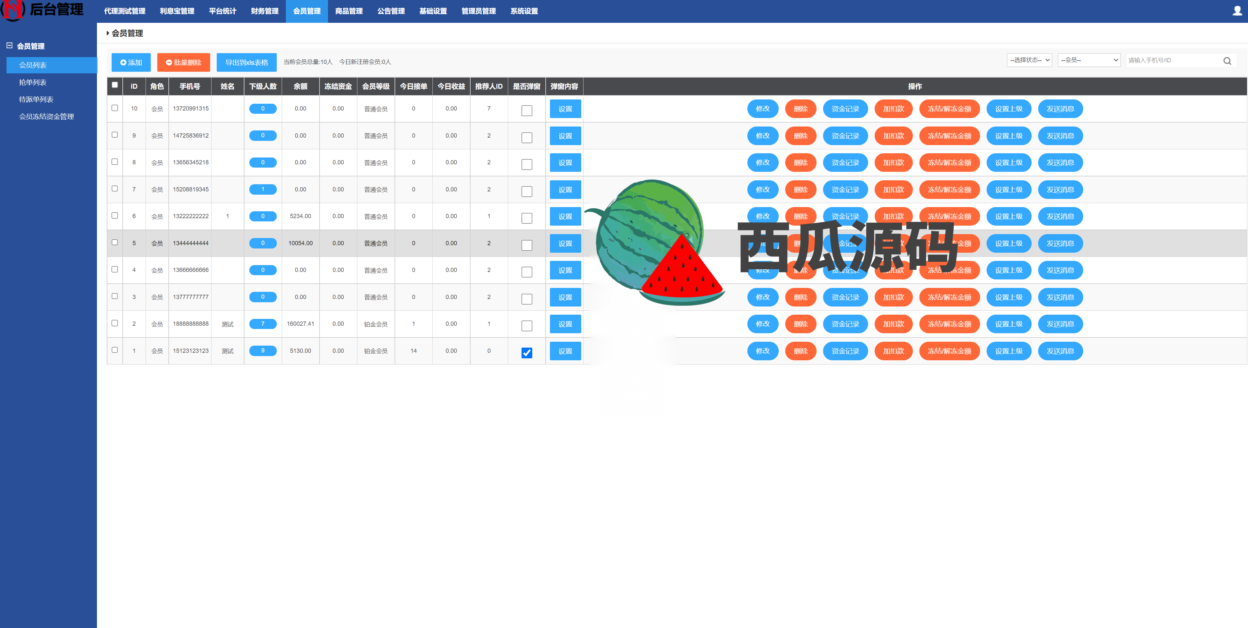Select row checkbox for member 13656345218
This screenshot has width=1248, height=628.
coord(115,162)
